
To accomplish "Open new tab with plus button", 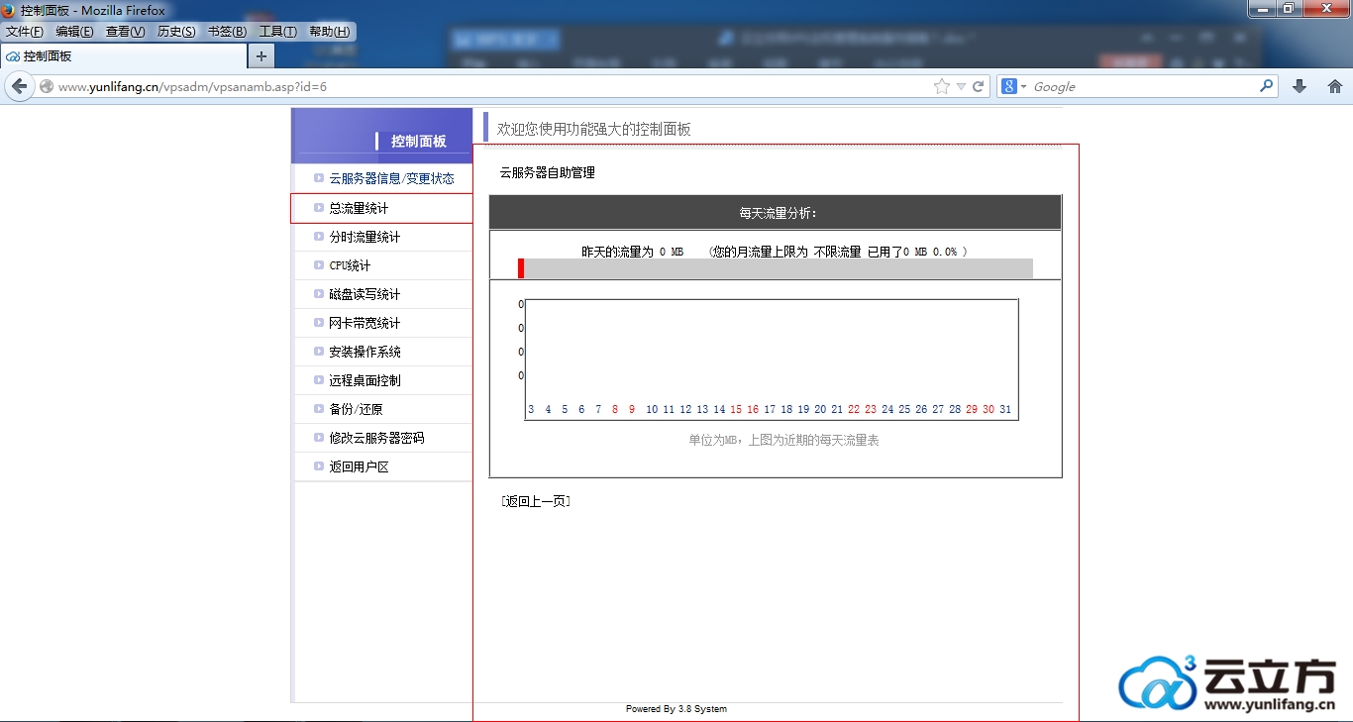I will pos(260,56).
